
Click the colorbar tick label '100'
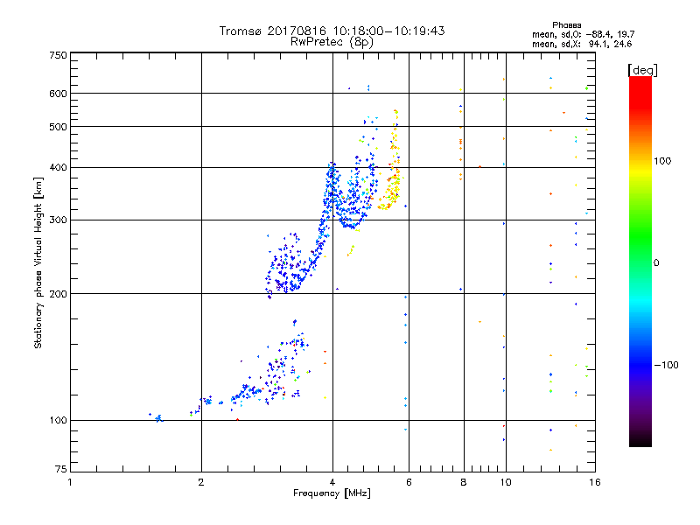tap(662, 161)
